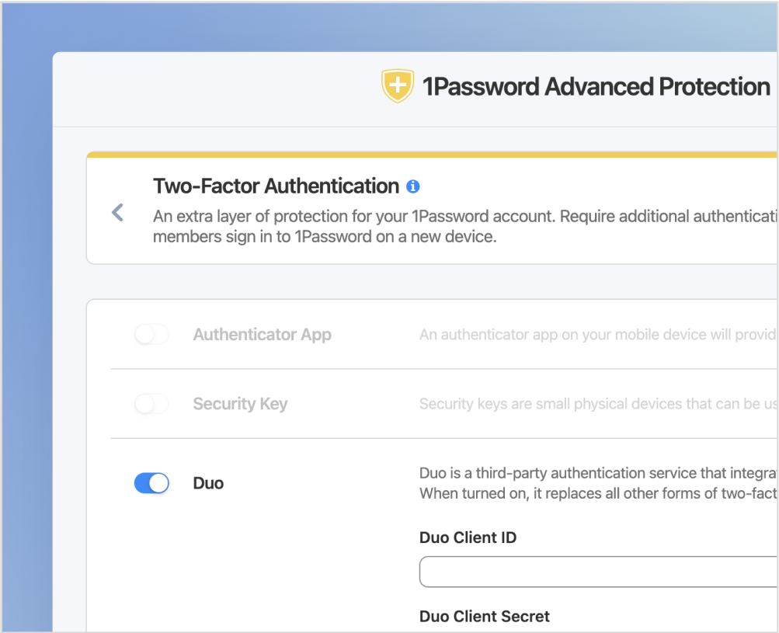Disable the Duo toggle switch
Screen dimensions: 779x633
point(151,483)
